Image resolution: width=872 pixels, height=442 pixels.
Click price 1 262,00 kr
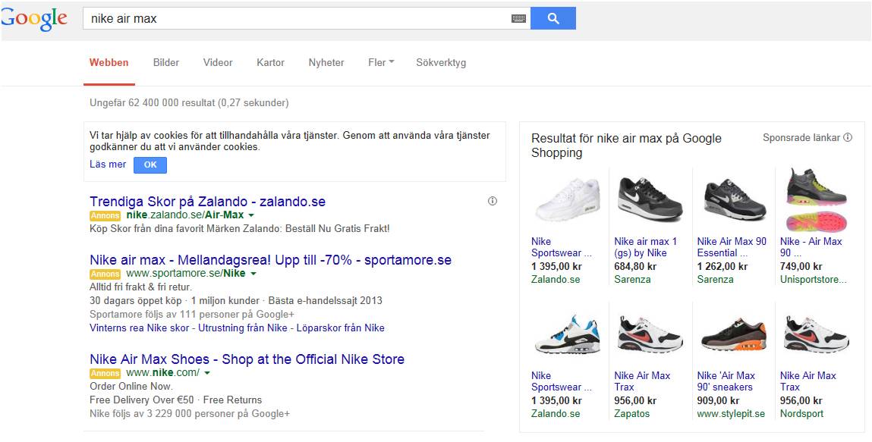coord(722,267)
